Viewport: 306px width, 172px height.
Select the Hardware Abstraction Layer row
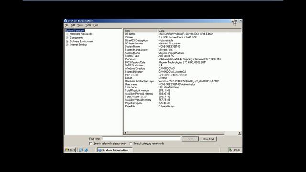click(183, 81)
